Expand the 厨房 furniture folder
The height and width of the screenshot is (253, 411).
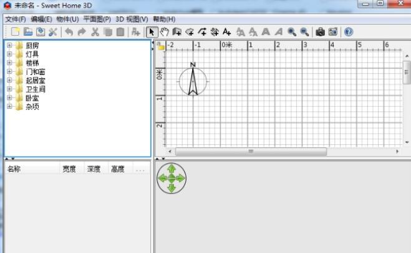click(9, 46)
